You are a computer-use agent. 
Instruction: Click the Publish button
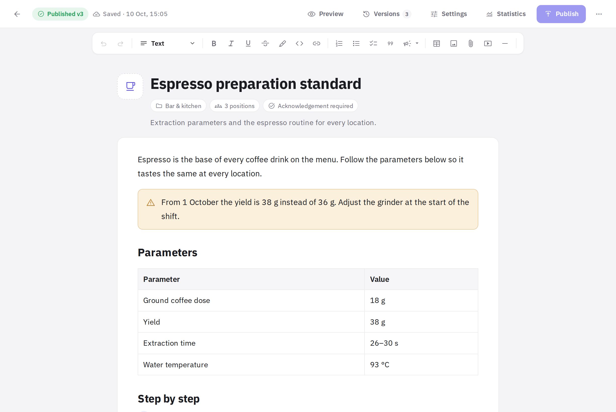[x=561, y=14]
